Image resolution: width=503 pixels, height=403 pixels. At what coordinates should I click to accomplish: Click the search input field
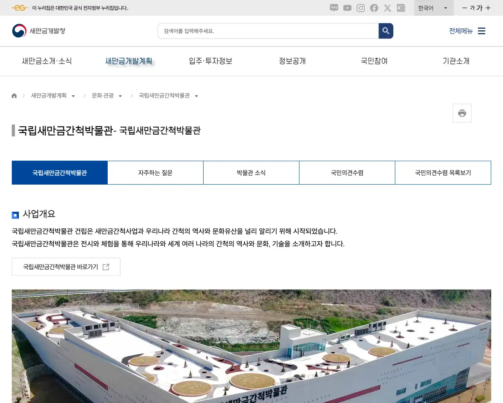(268, 31)
